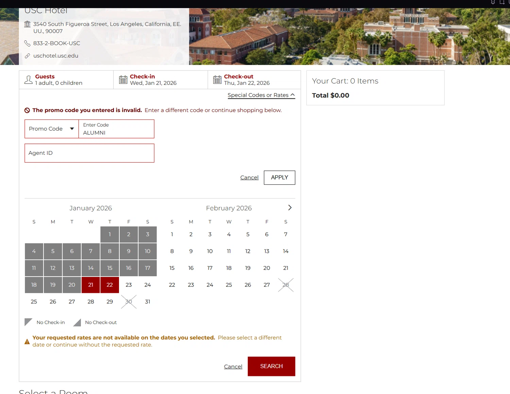The image size is (510, 394).
Task: Click the No Check-out legend icon
Action: (x=77, y=322)
